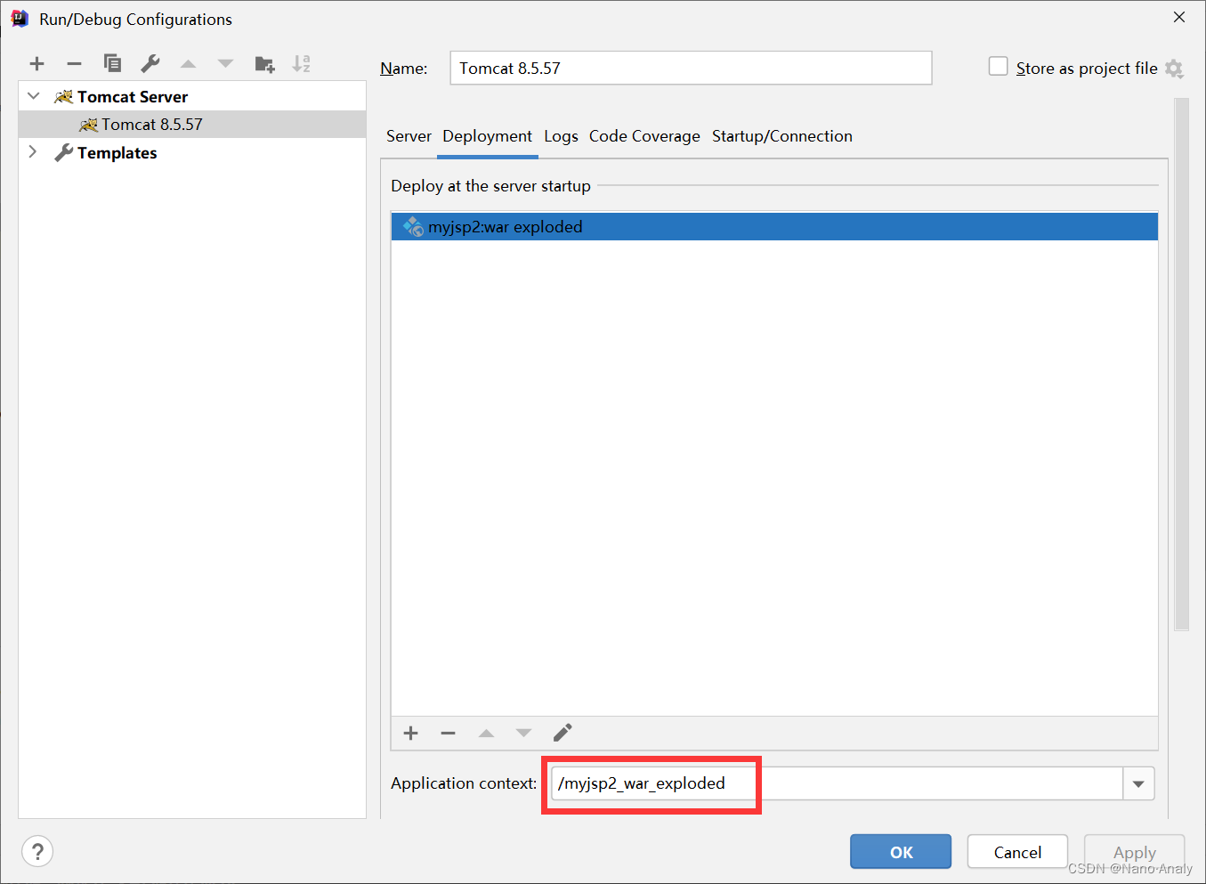1206x884 pixels.
Task: Click the right panel vertical scrollbar
Action: coord(1182,364)
